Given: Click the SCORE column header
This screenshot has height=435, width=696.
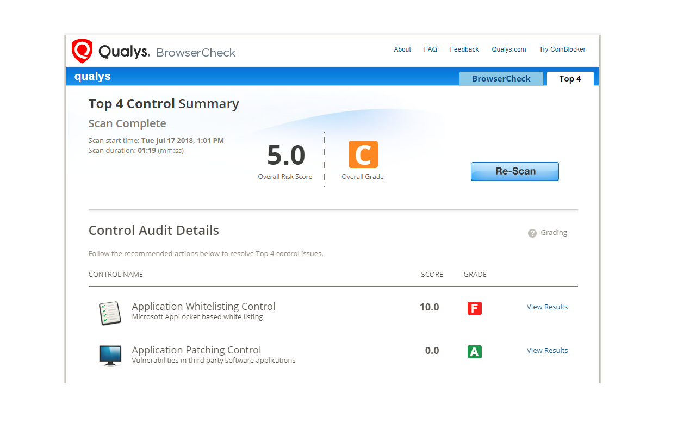Looking at the screenshot, I should click(432, 275).
